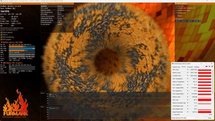Switch to Graphics Card tab

(x=176, y=67)
